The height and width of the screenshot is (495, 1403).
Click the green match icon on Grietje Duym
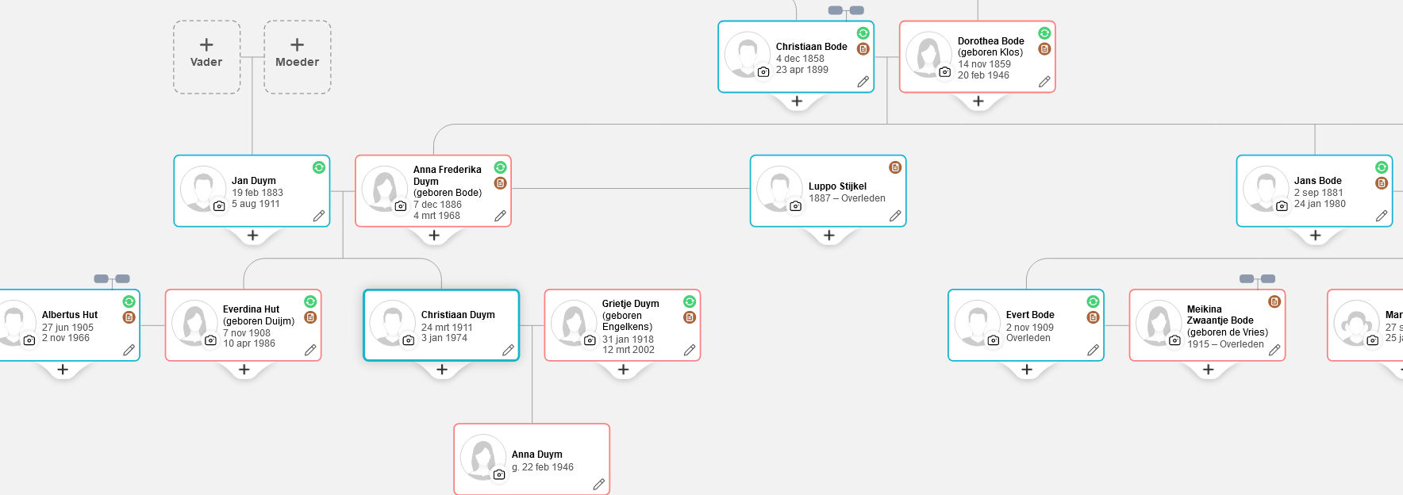690,301
